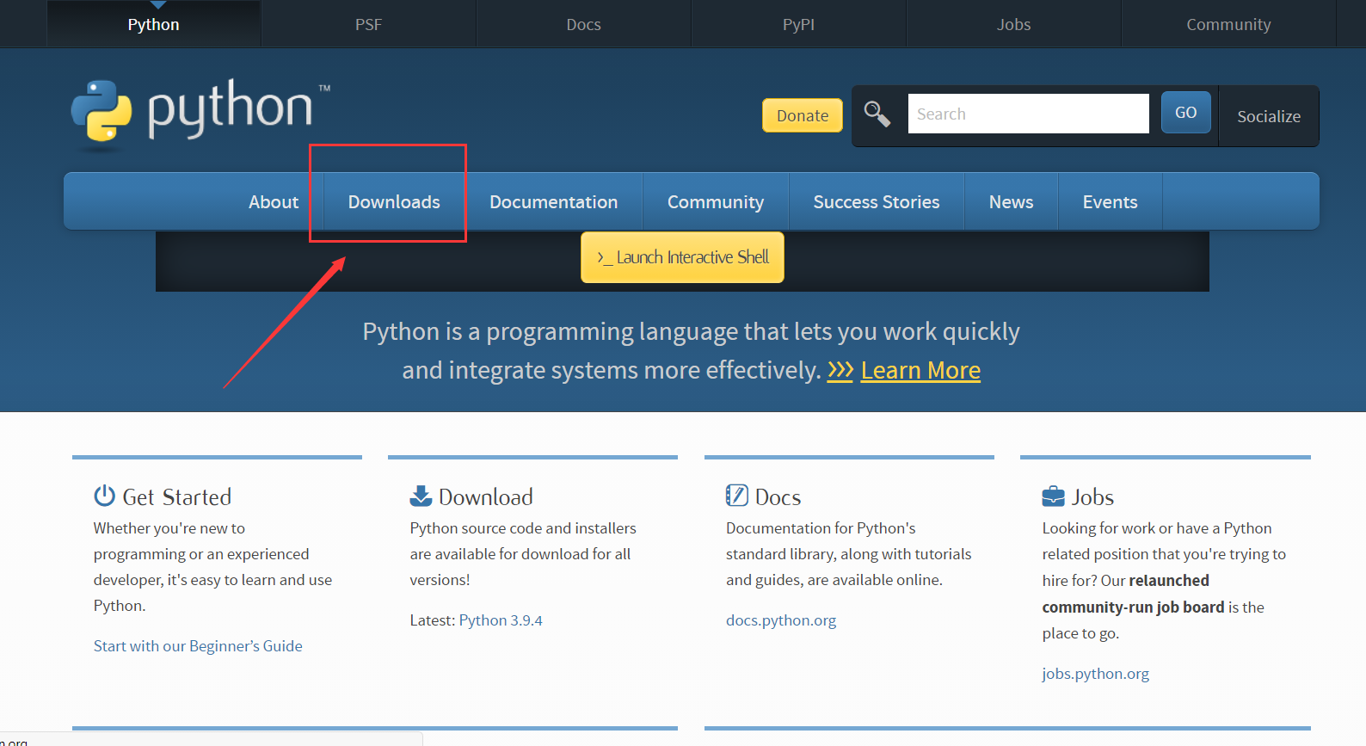Open the Docs top bar tab
Image resolution: width=1366 pixels, height=746 pixels.
(584, 24)
